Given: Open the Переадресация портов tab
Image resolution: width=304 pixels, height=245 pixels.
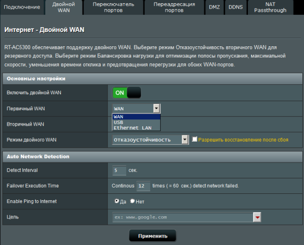Looking at the screenshot, I should point(174,7).
